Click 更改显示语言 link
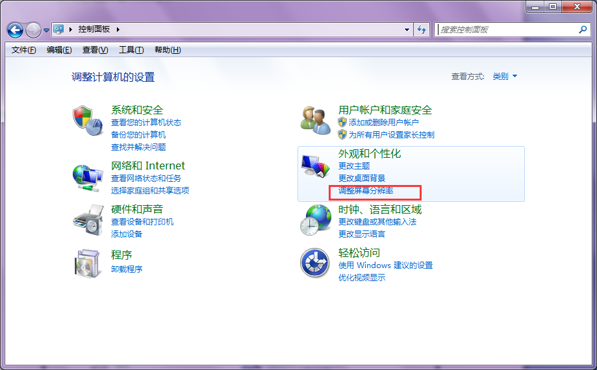 pyautogui.click(x=362, y=234)
